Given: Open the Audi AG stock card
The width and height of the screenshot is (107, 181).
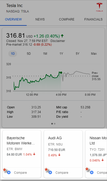Looking at the screenshot, I should [63, 154].
